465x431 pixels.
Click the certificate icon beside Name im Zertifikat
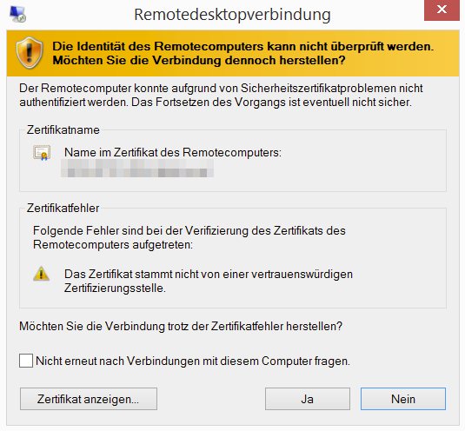(42, 153)
